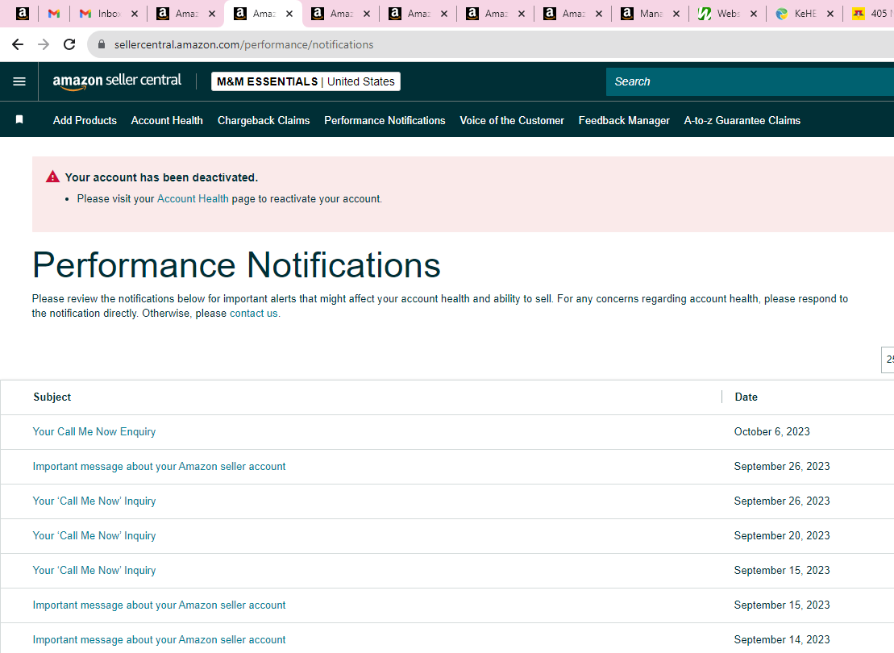Open Chargeback Claims menu item
Image resolution: width=894 pixels, height=653 pixels.
click(264, 120)
